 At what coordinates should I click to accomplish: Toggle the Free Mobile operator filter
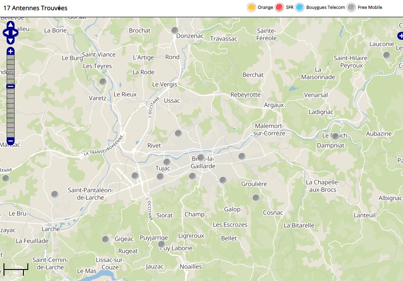[x=351, y=8]
